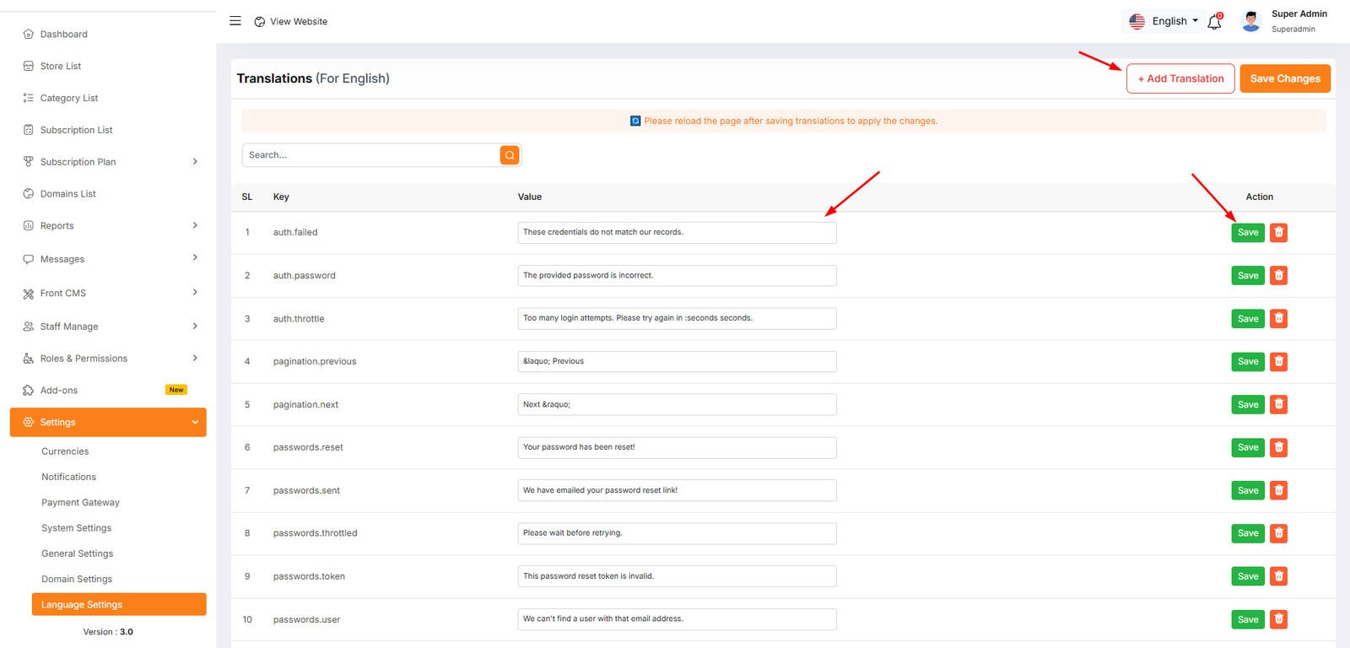Click the hamburger menu toggle icon
Image resolution: width=1350 pixels, height=648 pixels.
[x=235, y=21]
